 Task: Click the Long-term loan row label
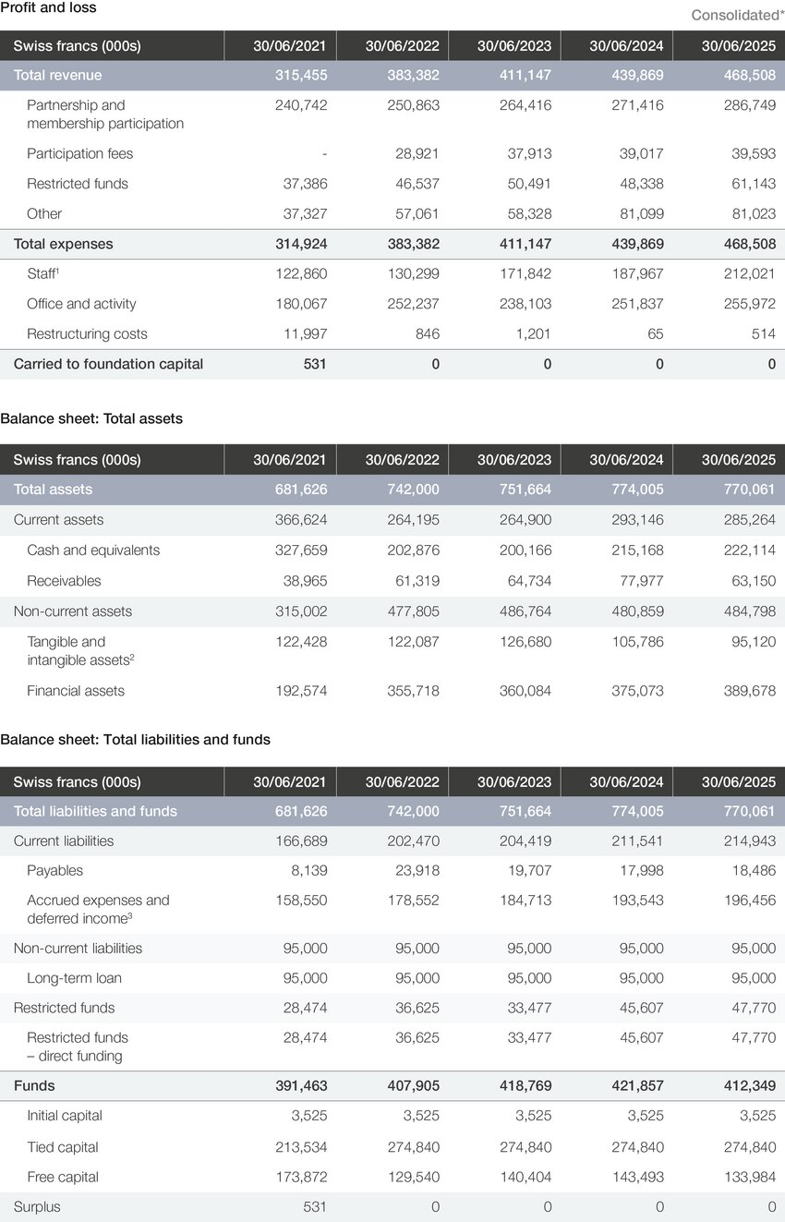pyautogui.click(x=74, y=977)
